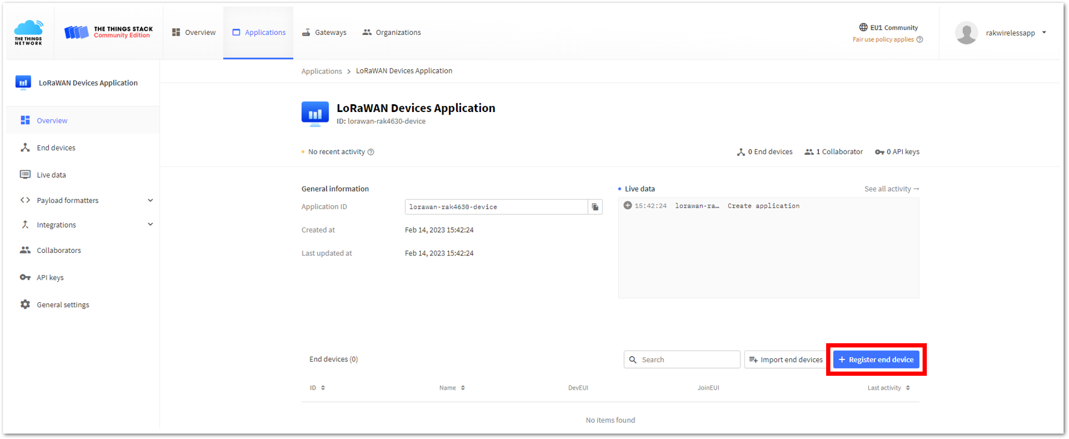Click the Live data sidebar list icon
This screenshot has height=439, width=1069.
click(x=25, y=175)
